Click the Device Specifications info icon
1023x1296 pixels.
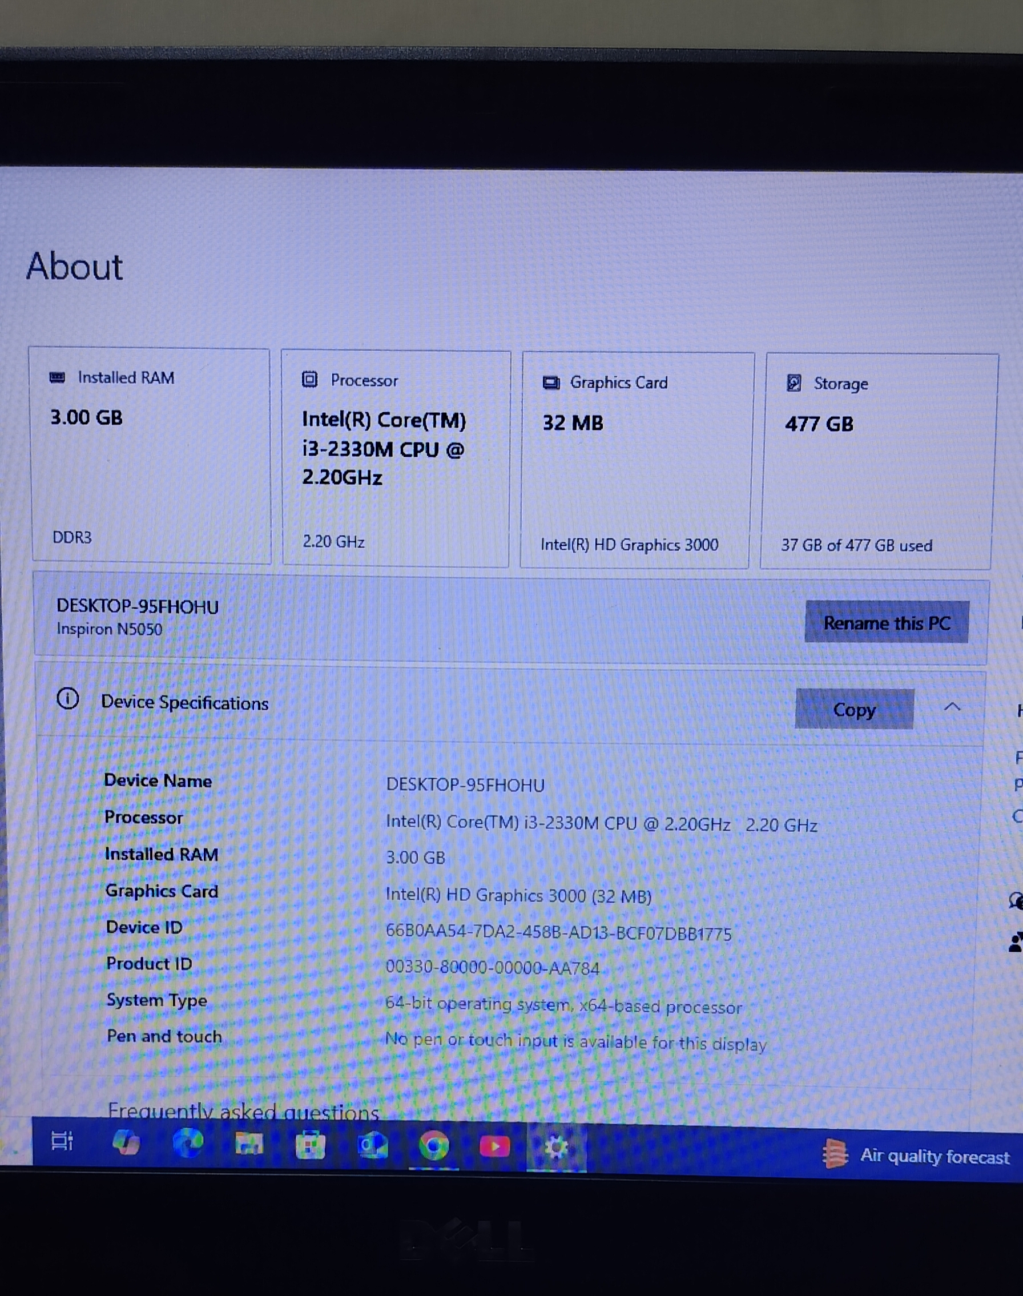pos(68,698)
